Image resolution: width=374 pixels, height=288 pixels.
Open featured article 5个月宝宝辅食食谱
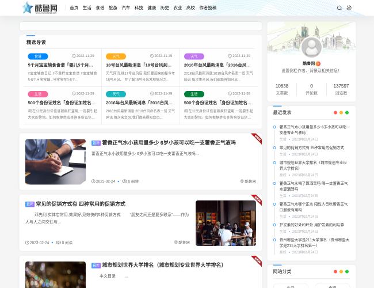click(x=60, y=65)
